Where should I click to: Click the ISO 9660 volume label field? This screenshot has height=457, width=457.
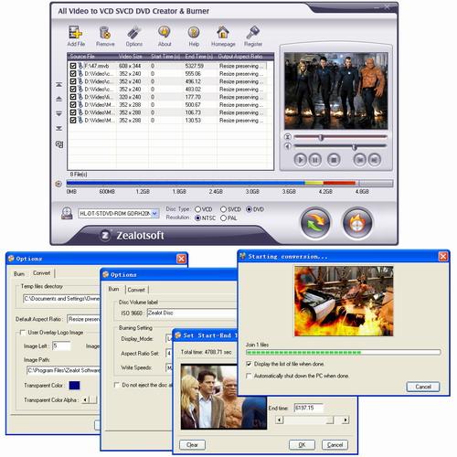tap(192, 313)
